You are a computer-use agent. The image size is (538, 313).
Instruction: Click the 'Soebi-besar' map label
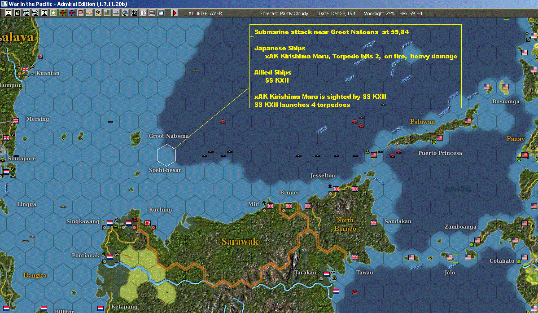(x=165, y=170)
